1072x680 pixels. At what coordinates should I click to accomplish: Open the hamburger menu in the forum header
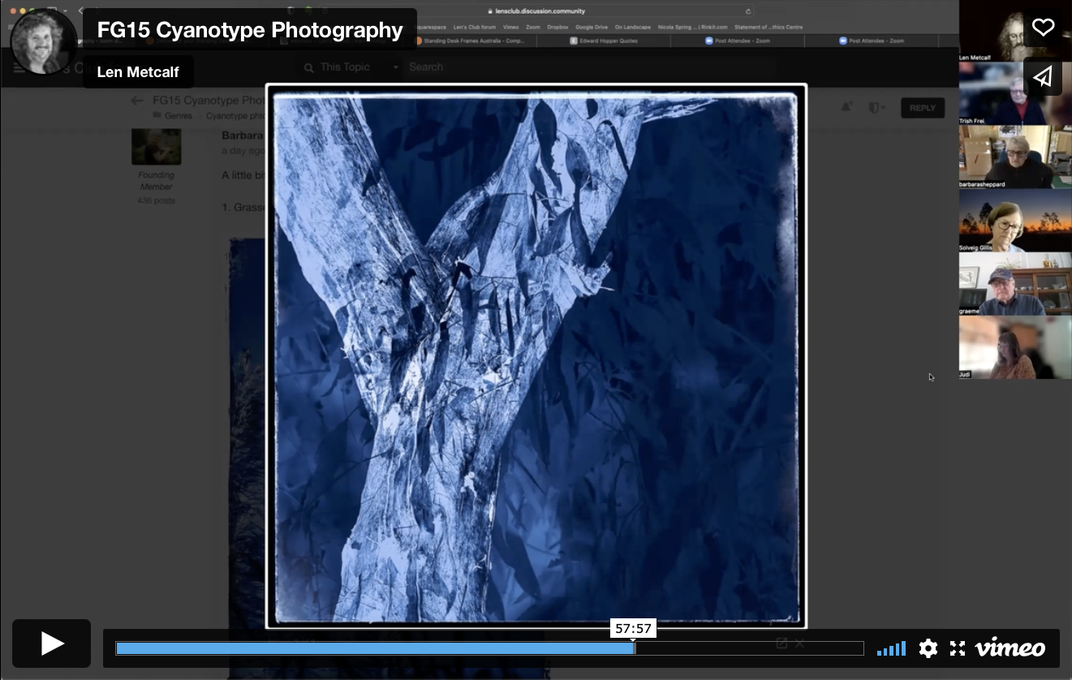pos(19,67)
